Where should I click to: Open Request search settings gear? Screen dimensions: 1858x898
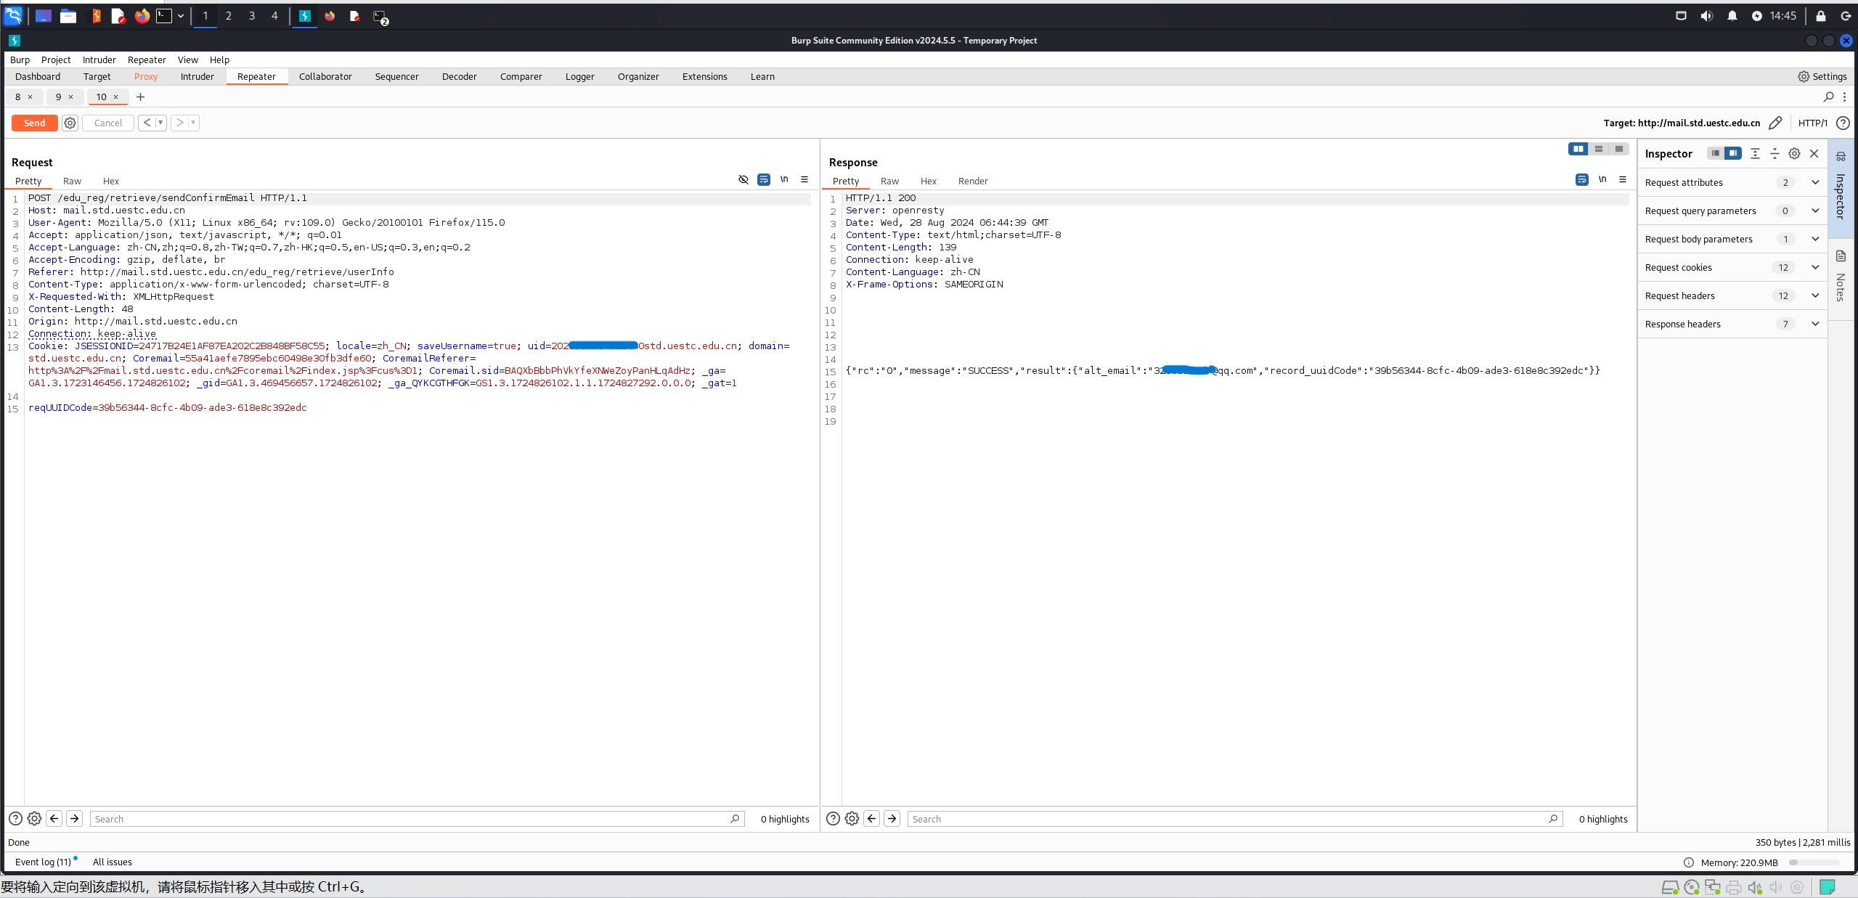(34, 819)
